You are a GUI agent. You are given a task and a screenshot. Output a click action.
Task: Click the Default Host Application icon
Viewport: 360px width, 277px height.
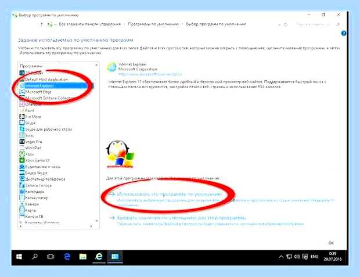point(22,80)
